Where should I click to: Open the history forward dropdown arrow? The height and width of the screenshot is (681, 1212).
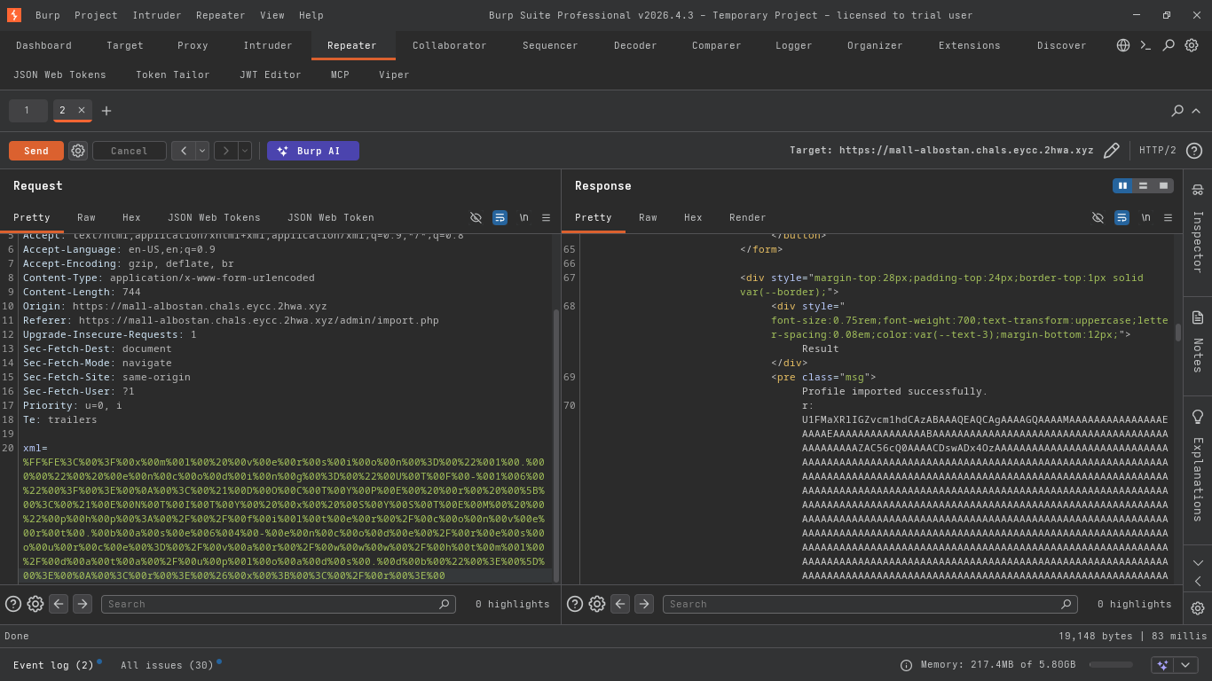click(245, 151)
